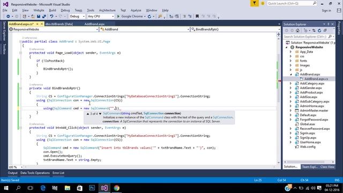The image size is (343, 193).
Task: Toggle auto-hide pin on Solution Explorer
Action: 329,24
